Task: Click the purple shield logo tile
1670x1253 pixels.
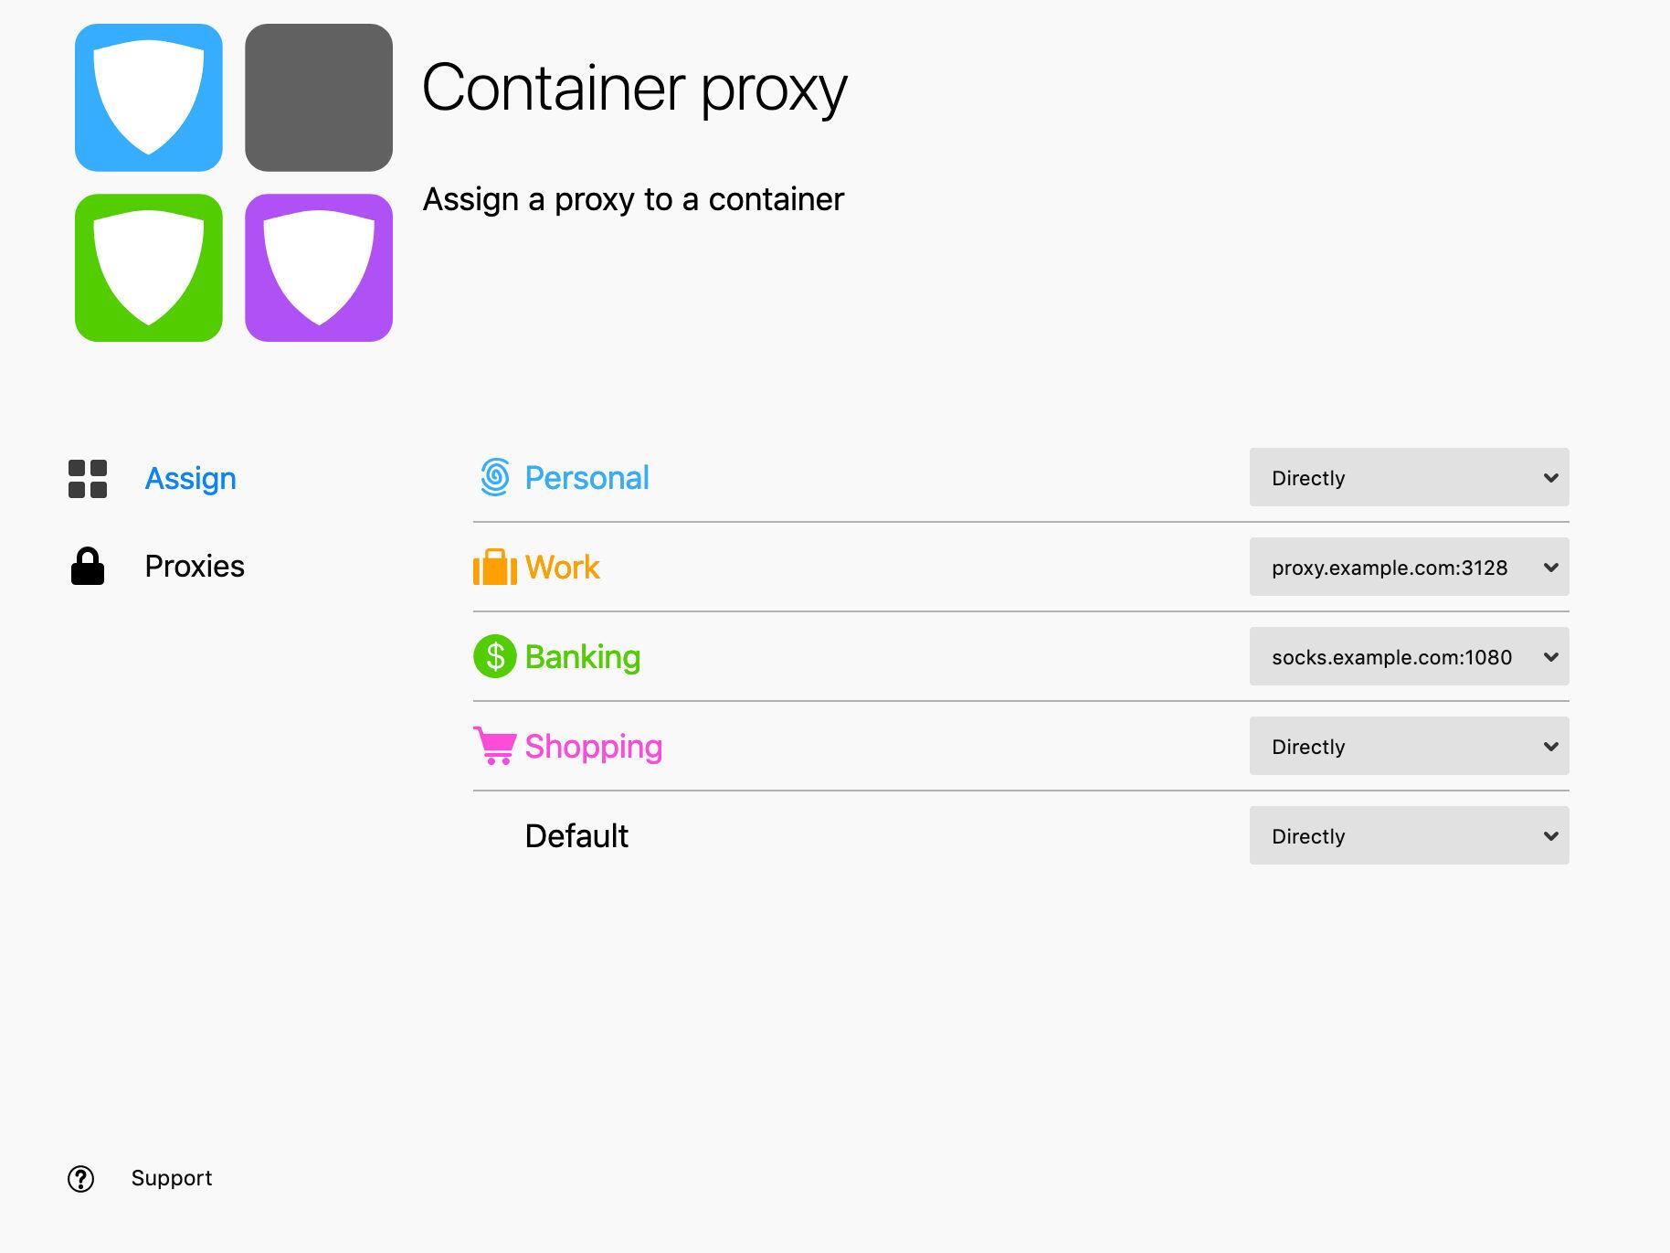Action: coord(319,268)
